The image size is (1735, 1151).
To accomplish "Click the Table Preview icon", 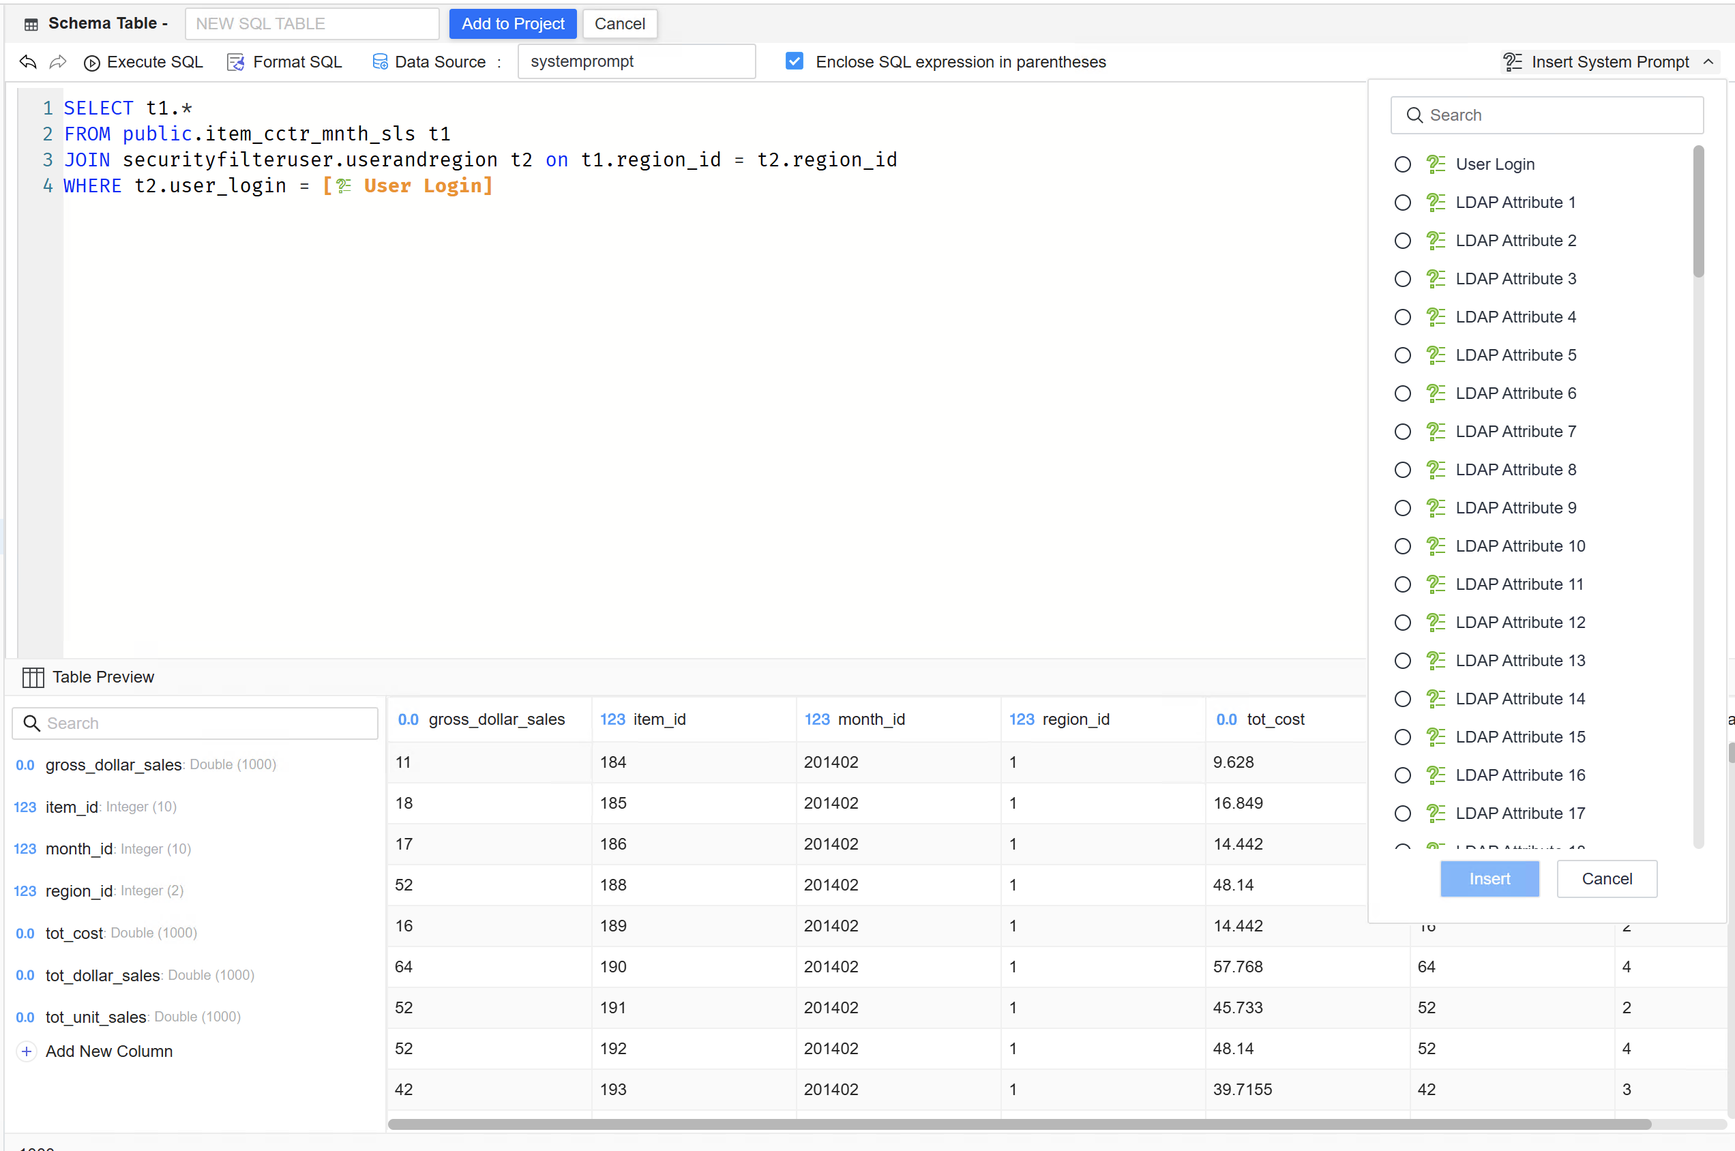I will tap(33, 677).
